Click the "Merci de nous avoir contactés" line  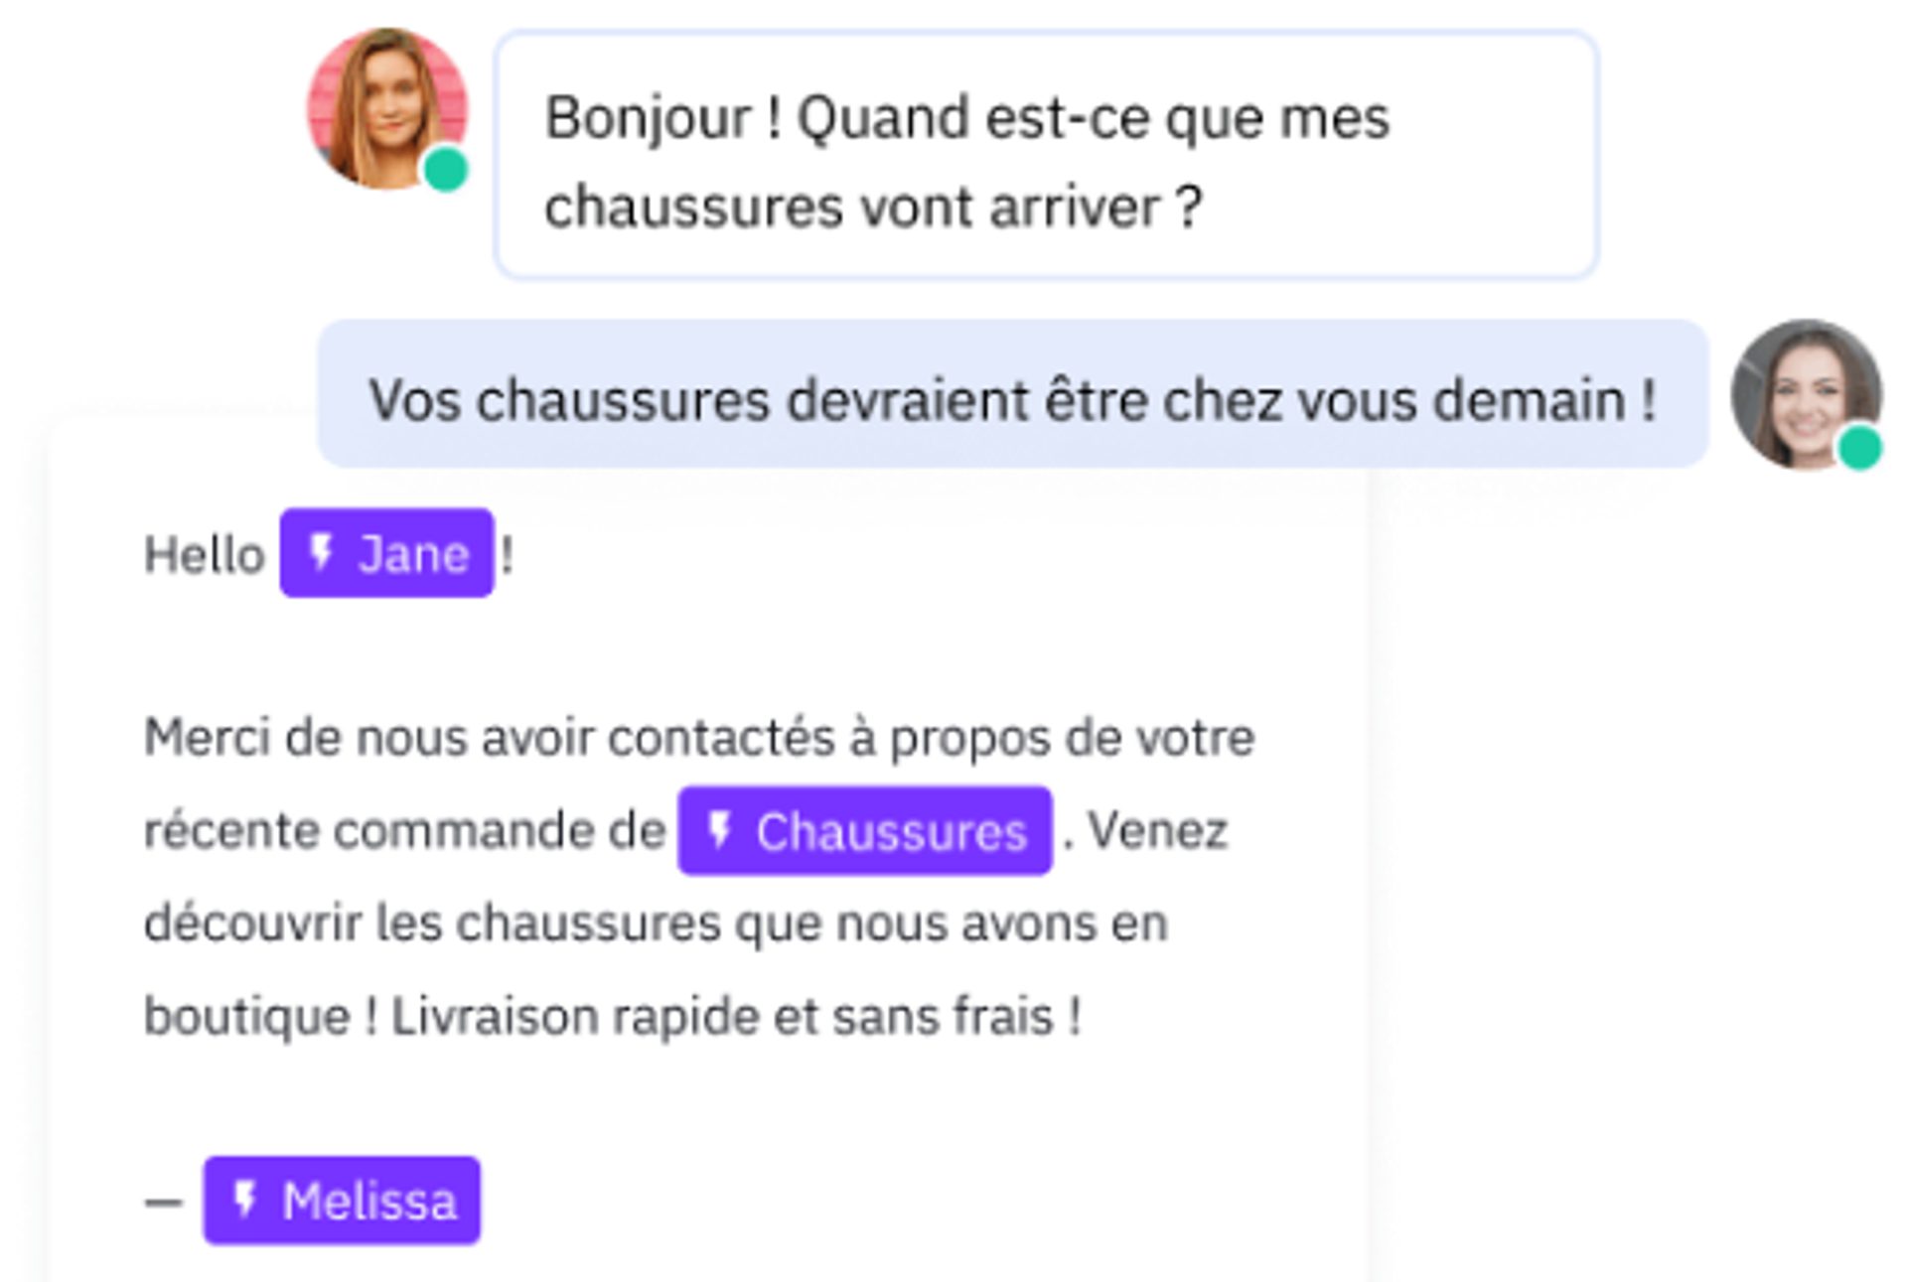click(x=698, y=738)
